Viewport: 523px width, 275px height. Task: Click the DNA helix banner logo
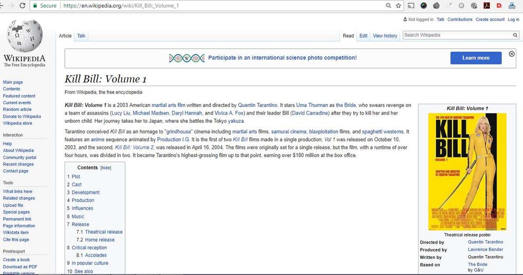(187, 58)
